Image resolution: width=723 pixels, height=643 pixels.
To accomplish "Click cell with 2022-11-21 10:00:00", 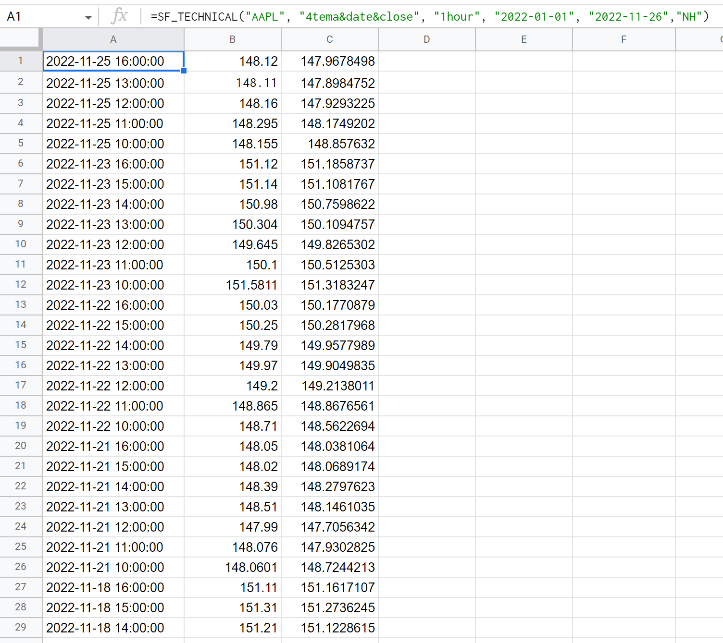I will pos(113,567).
